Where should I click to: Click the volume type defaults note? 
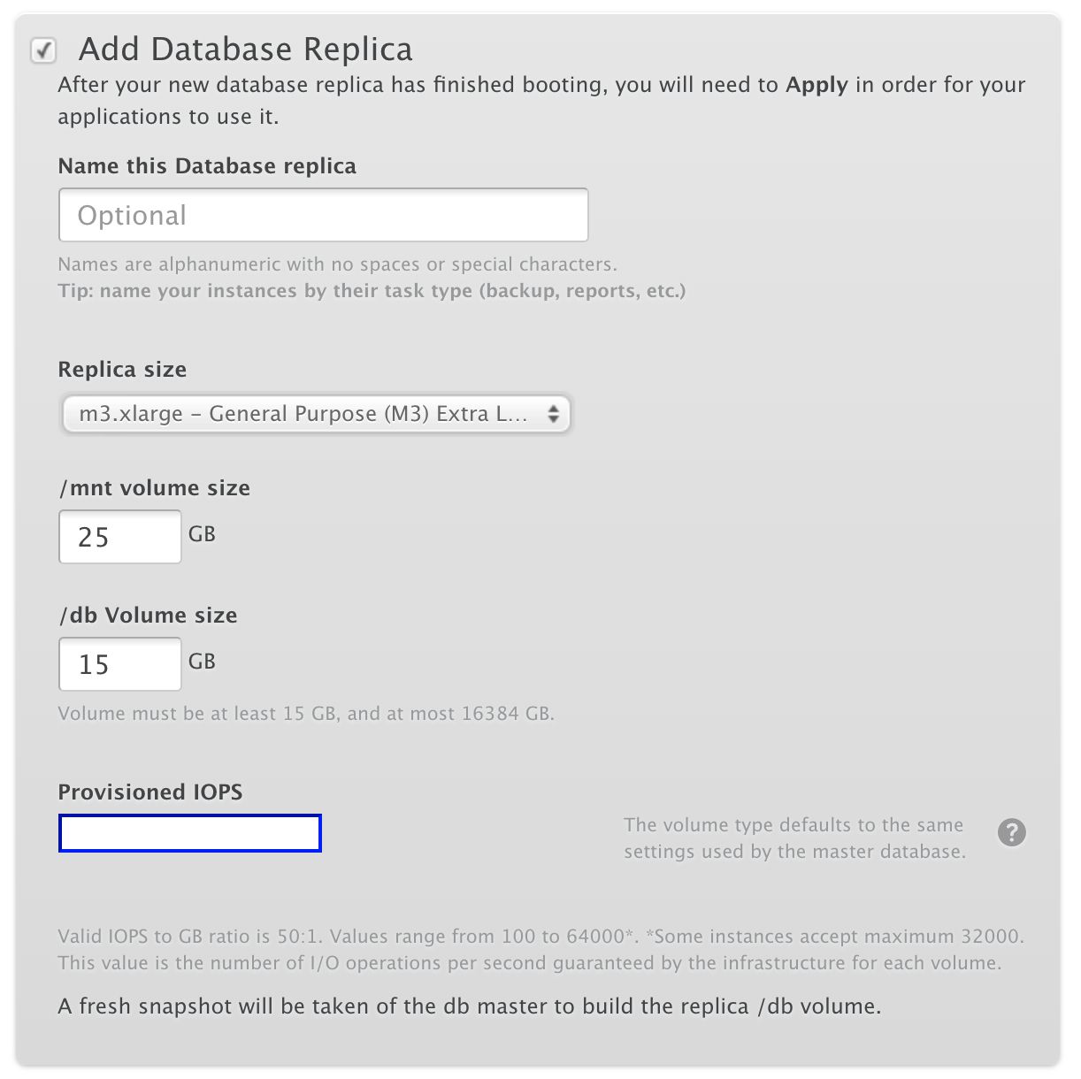793,838
